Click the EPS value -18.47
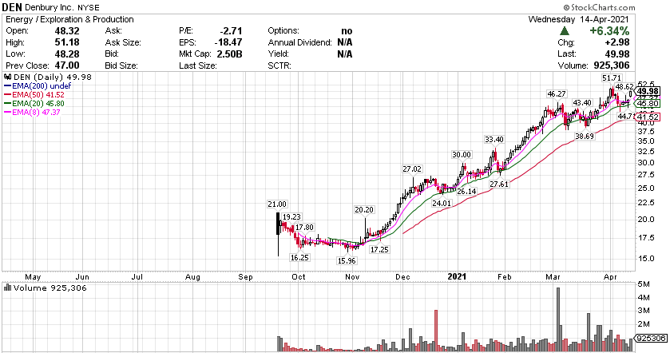 (x=228, y=42)
